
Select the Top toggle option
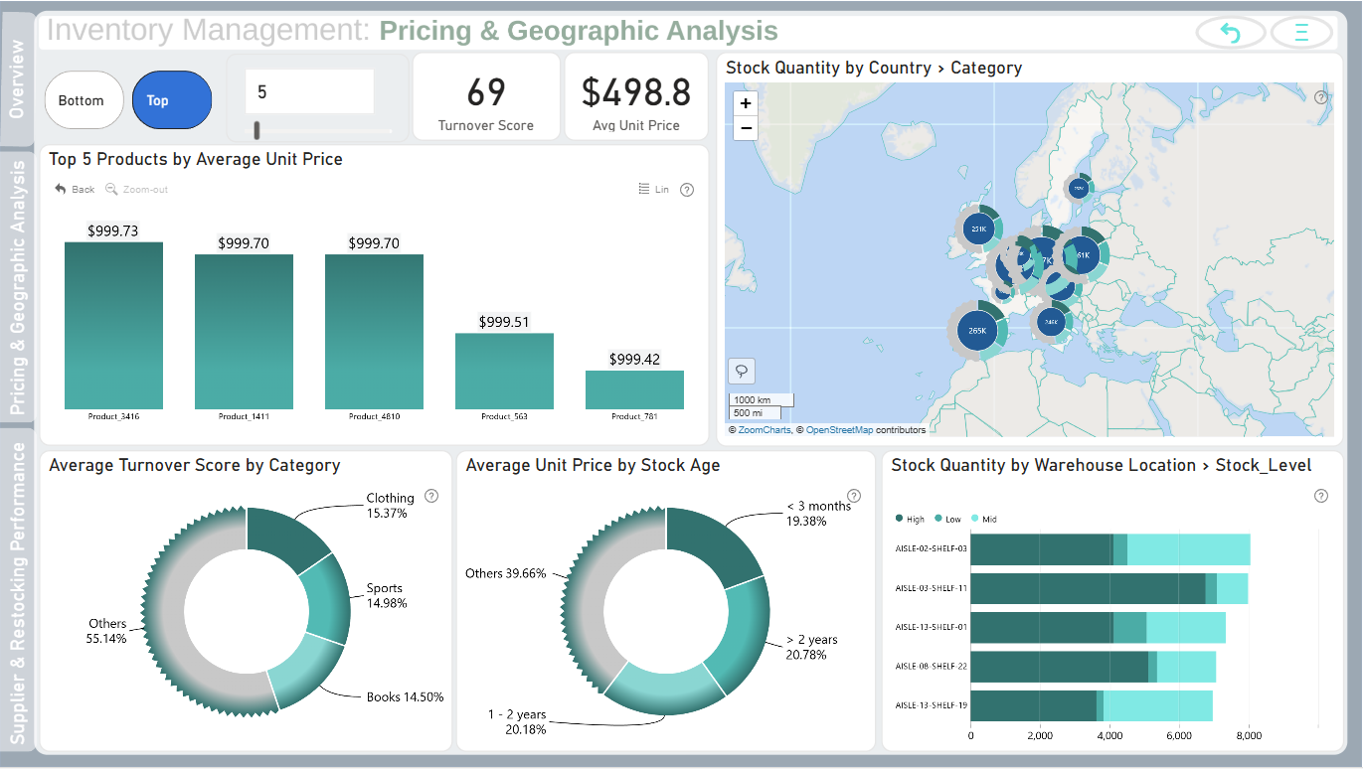pyautogui.click(x=172, y=100)
